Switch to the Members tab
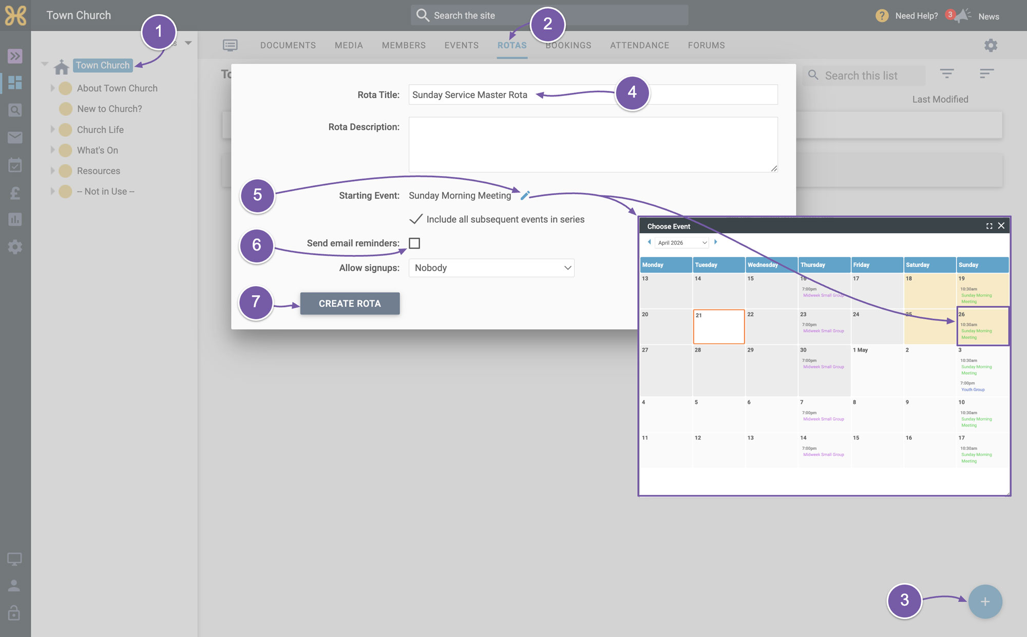Viewport: 1027px width, 637px height. pos(404,45)
